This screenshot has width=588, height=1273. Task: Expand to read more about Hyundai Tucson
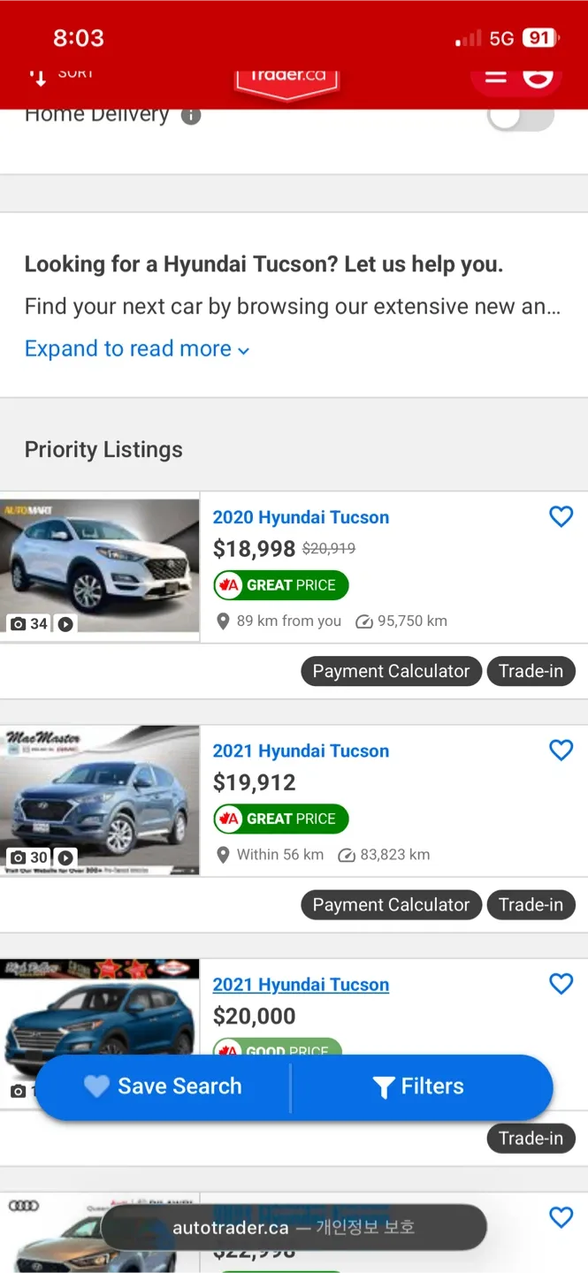(x=137, y=348)
